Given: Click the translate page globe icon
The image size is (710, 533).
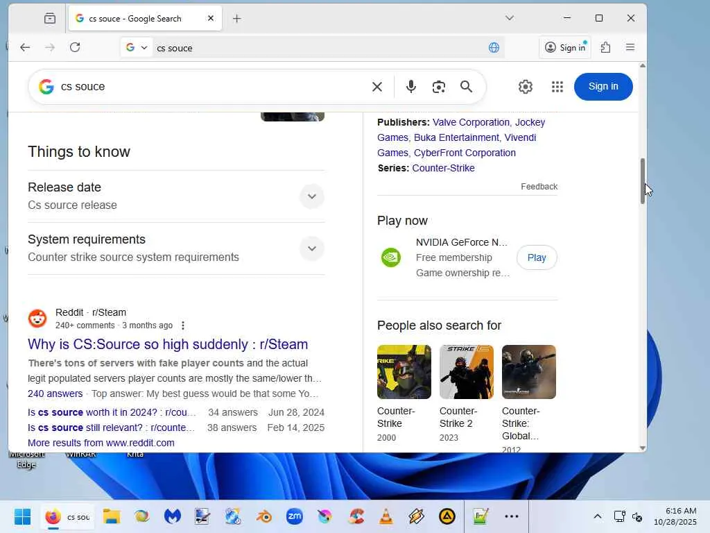Looking at the screenshot, I should click(x=494, y=48).
